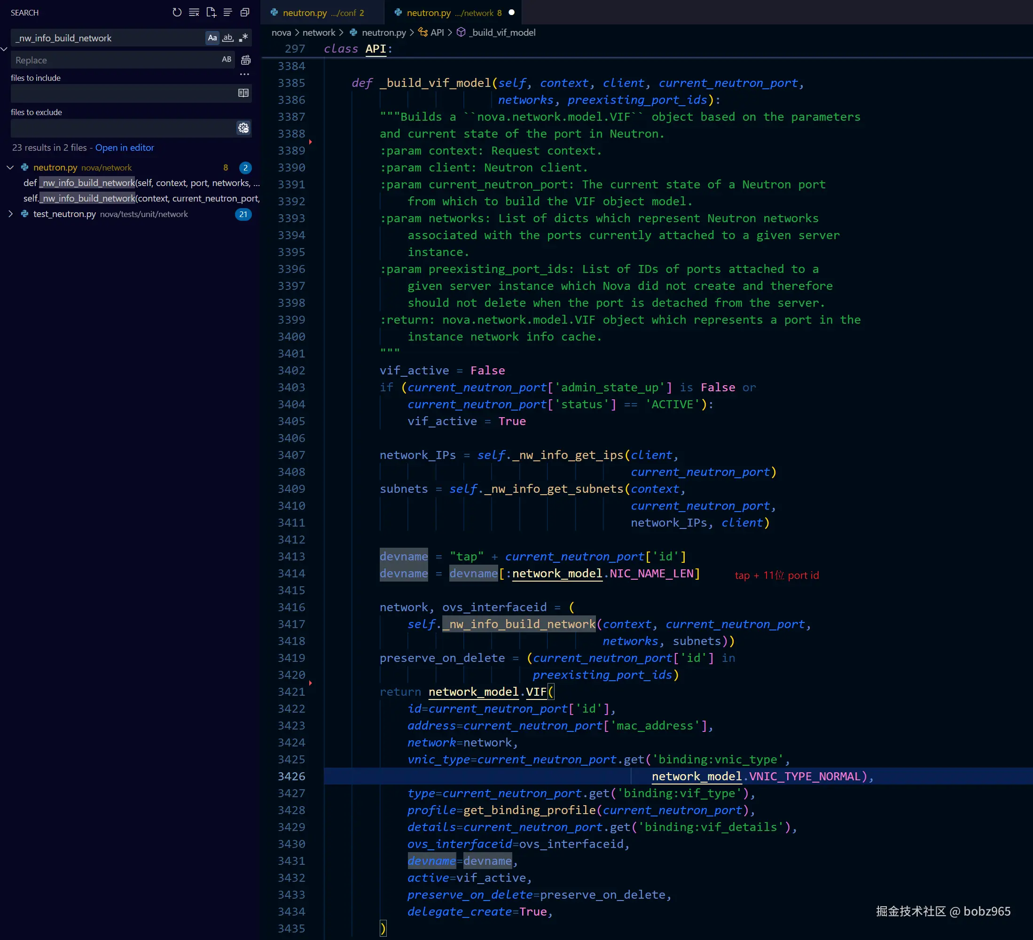Click the 21 matches badge

tap(243, 214)
